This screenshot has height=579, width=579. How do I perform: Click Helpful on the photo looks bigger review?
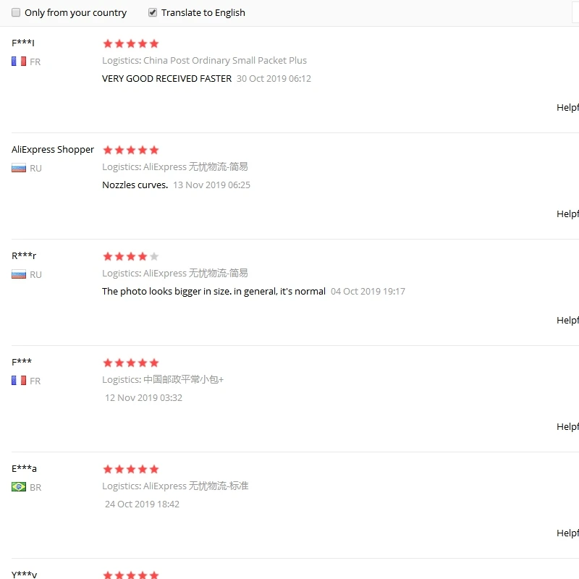click(x=567, y=320)
